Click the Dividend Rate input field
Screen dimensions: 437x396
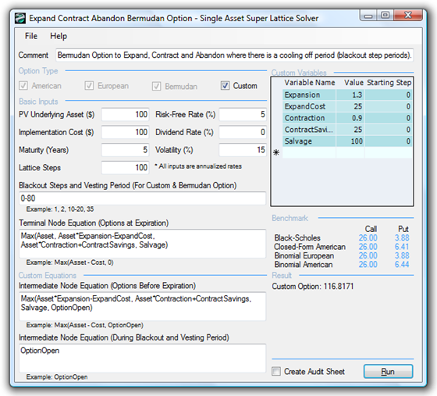point(243,132)
